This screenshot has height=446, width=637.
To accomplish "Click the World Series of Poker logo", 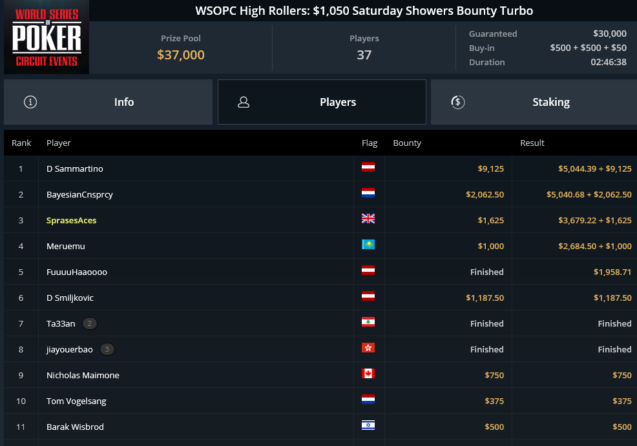I will [x=47, y=37].
